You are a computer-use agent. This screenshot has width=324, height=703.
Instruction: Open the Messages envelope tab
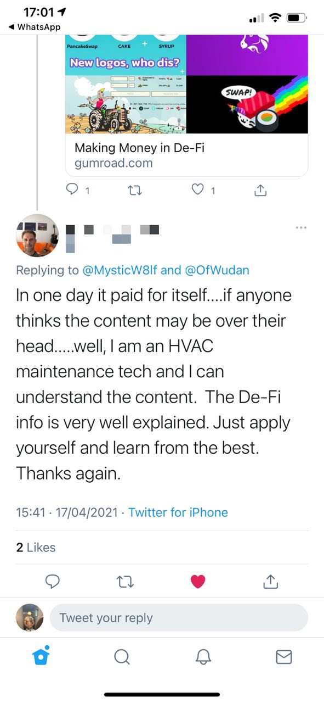(283, 657)
